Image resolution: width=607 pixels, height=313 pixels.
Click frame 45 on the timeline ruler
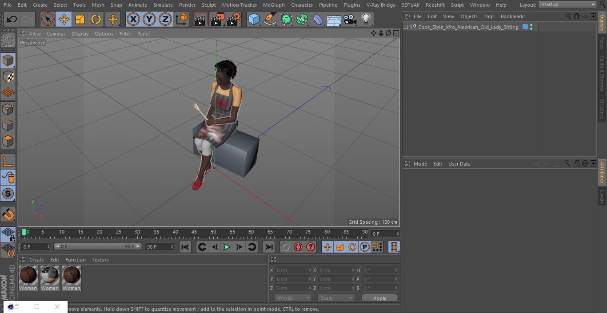click(194, 232)
